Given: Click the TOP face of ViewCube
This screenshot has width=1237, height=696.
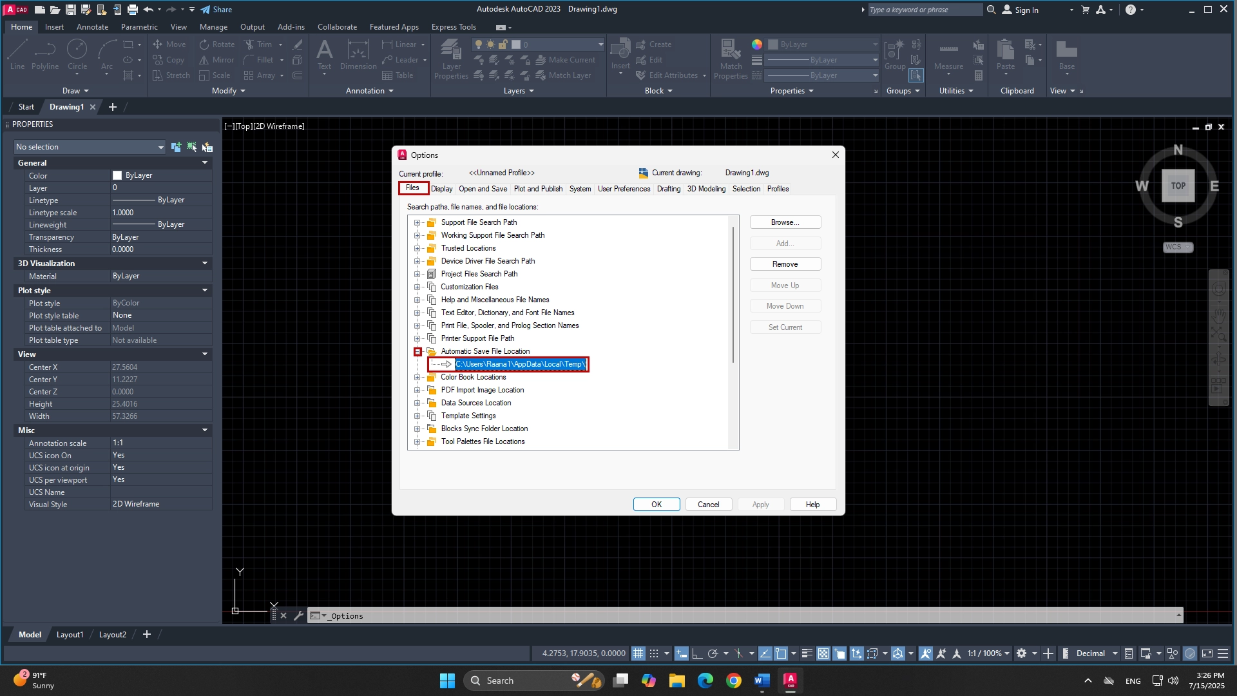Looking at the screenshot, I should pos(1178,186).
